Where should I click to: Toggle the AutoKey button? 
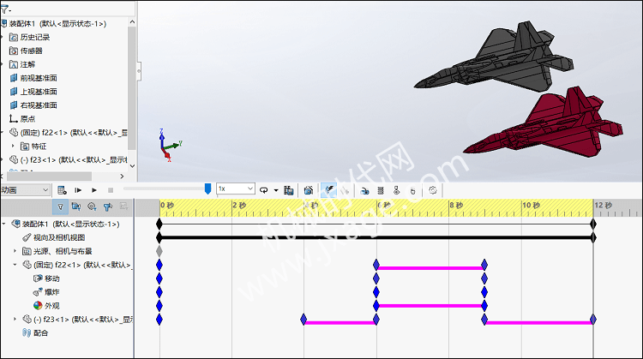click(329, 190)
